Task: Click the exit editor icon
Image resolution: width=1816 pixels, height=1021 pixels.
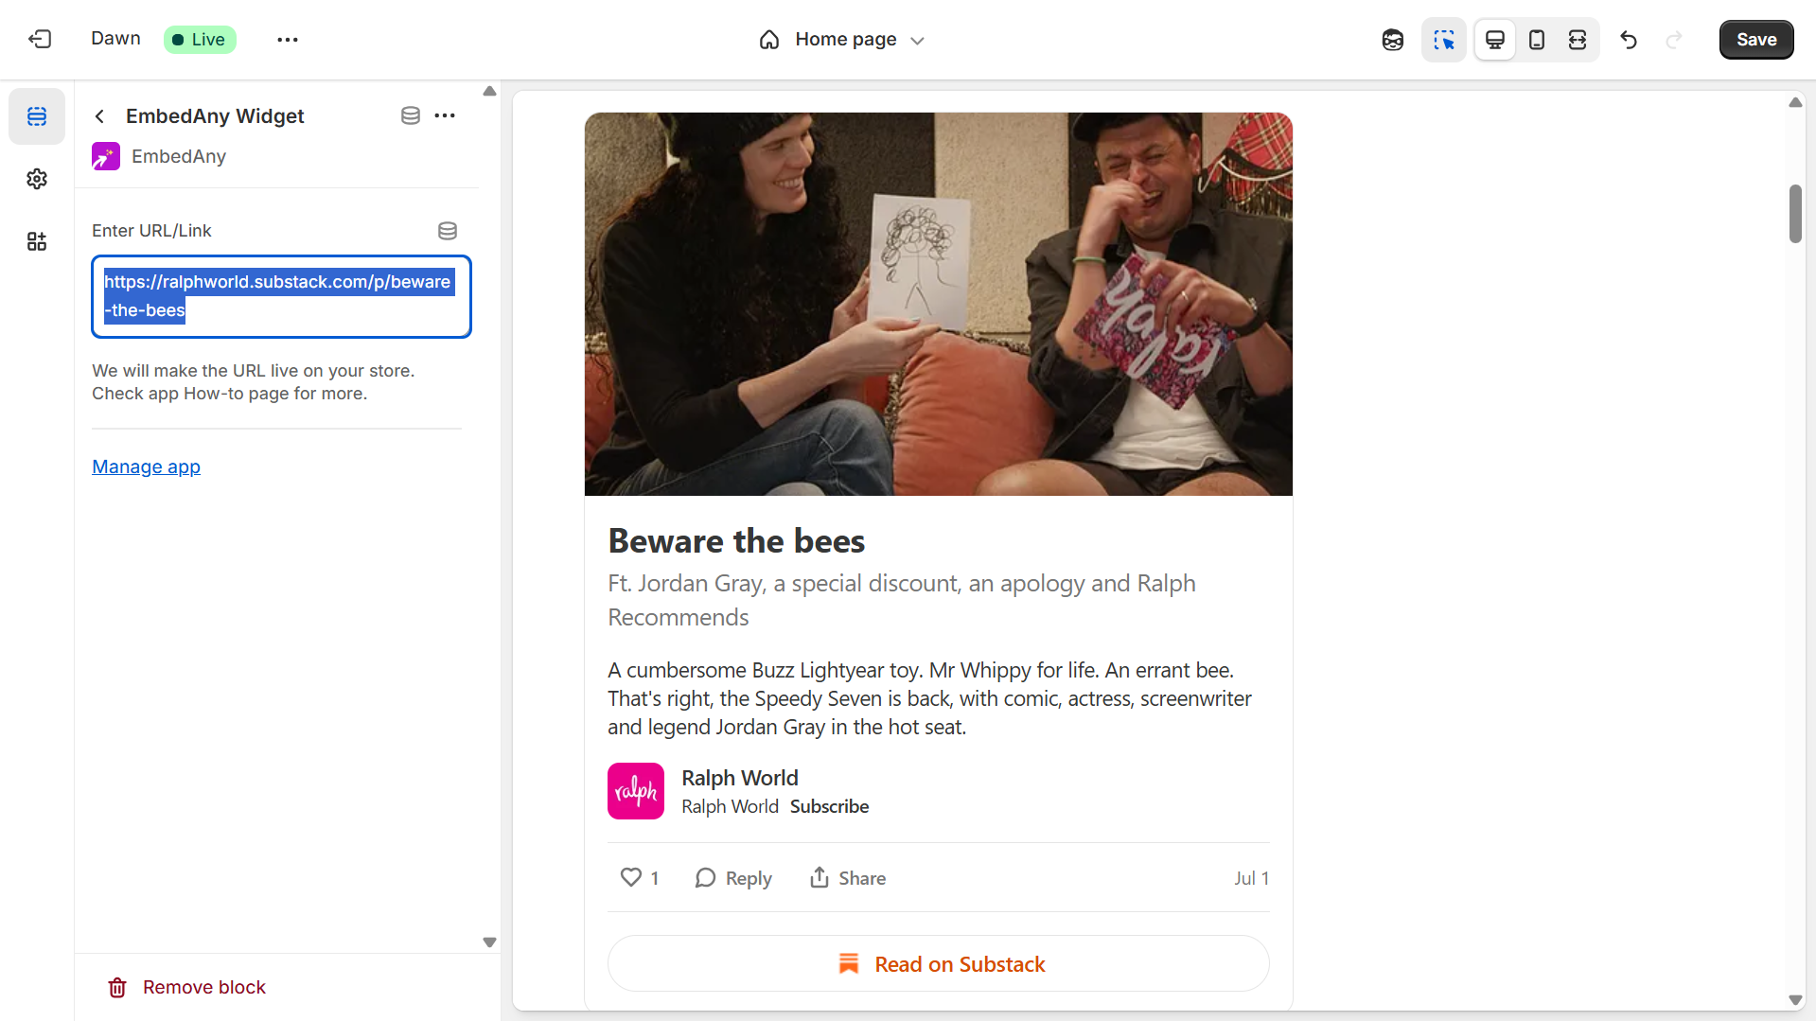Action: (40, 39)
